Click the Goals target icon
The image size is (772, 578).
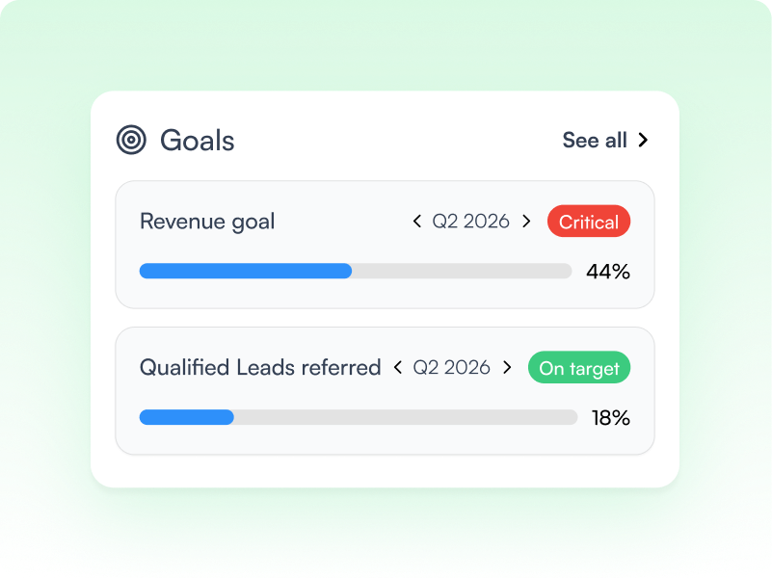pyautogui.click(x=131, y=140)
